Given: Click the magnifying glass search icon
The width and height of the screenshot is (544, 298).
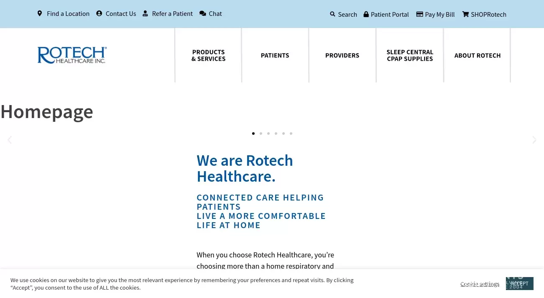Looking at the screenshot, I should (x=333, y=14).
